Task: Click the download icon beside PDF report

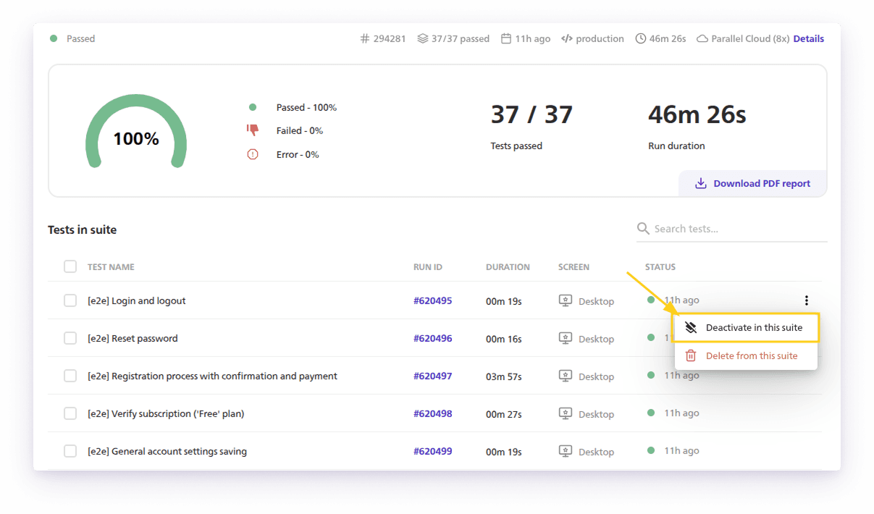Action: pos(700,184)
